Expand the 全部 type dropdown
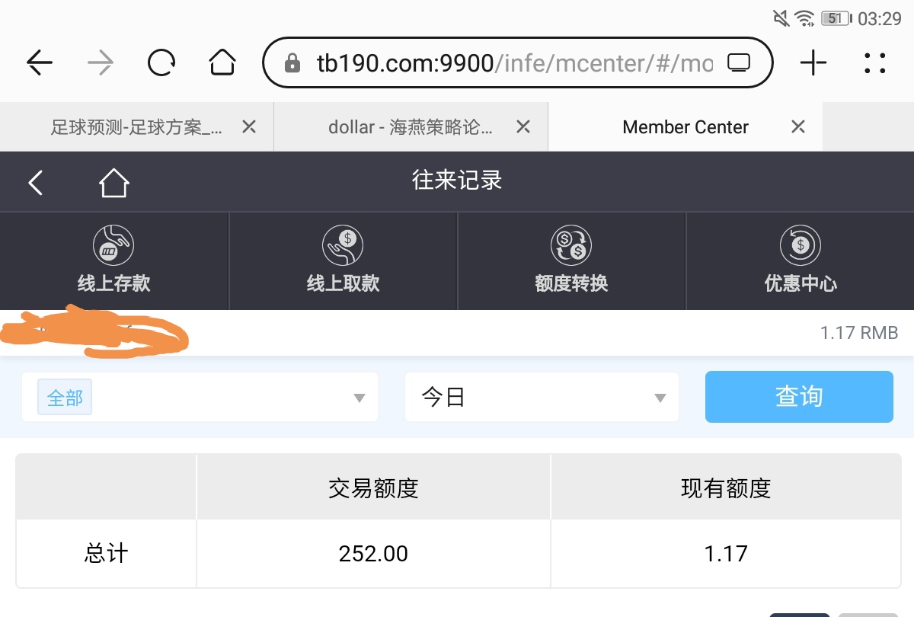The width and height of the screenshot is (914, 617). 200,398
